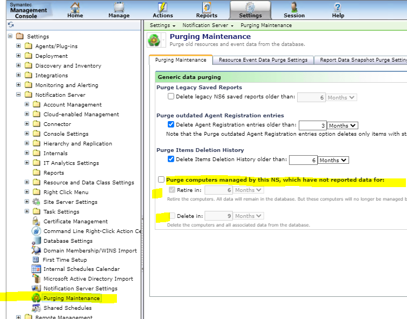
Task: Click the Connector folder icon
Action: point(37,124)
